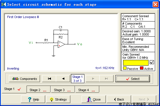The image size is (160, 106).
Task: Click the '# Components' info box
Action: (x=138, y=25)
